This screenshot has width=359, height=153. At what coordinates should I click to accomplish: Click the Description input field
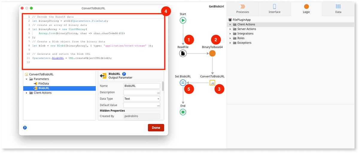click(140, 92)
